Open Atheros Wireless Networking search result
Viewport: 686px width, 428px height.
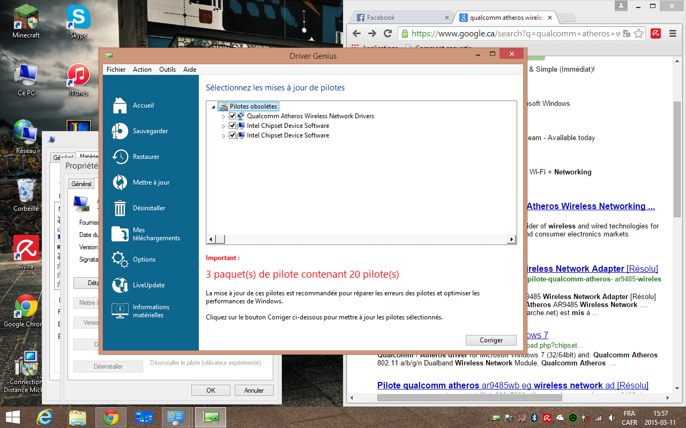pyautogui.click(x=591, y=207)
